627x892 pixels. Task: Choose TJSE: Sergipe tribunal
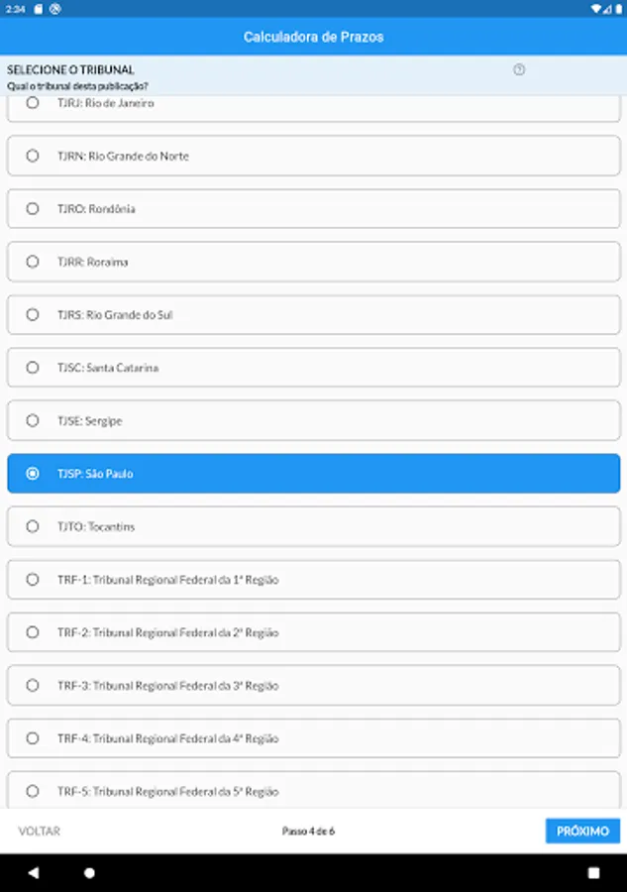tap(313, 420)
